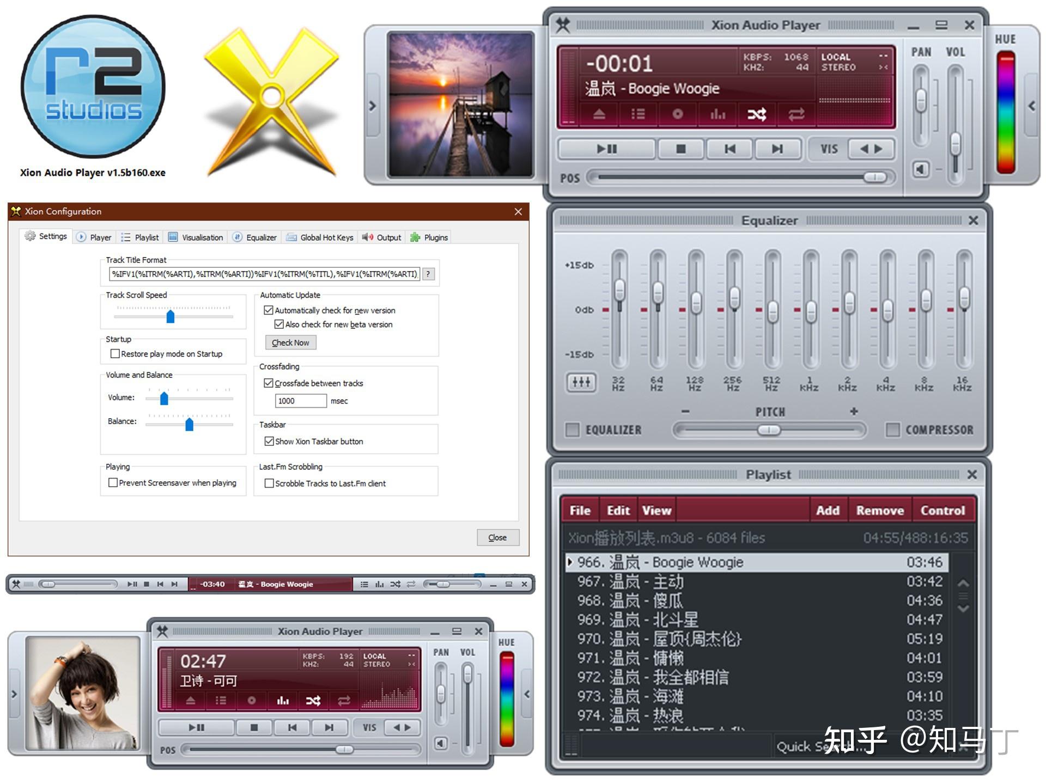Open the File menu in the Playlist window
This screenshot has height=784, width=1046.
click(x=579, y=510)
